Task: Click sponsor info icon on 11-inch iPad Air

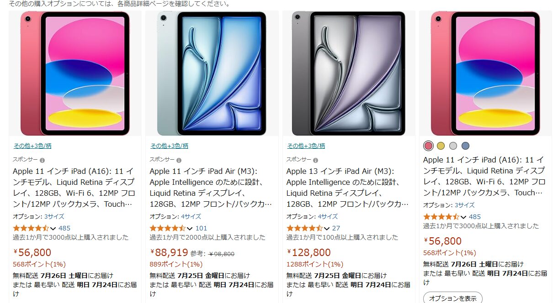Action: (179, 160)
